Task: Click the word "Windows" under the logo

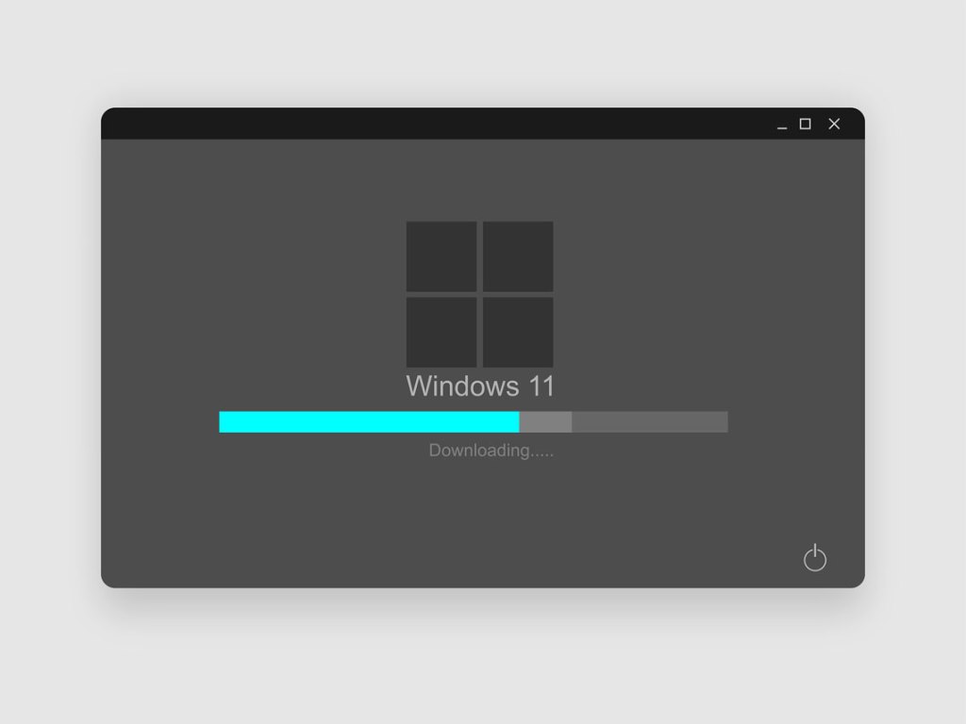Action: [x=462, y=387]
